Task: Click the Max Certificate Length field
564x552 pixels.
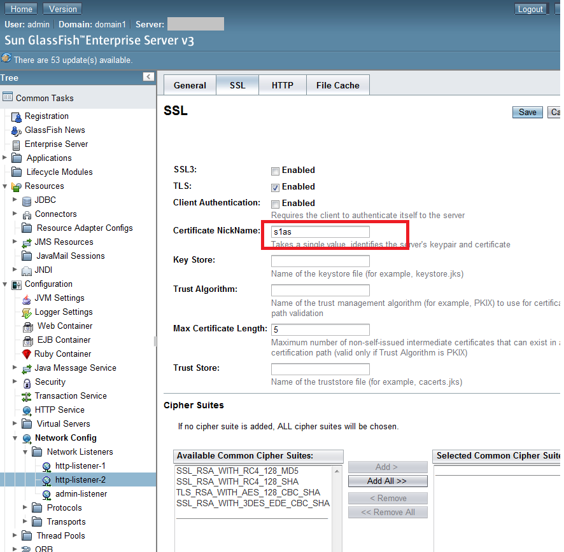Action: coord(320,329)
